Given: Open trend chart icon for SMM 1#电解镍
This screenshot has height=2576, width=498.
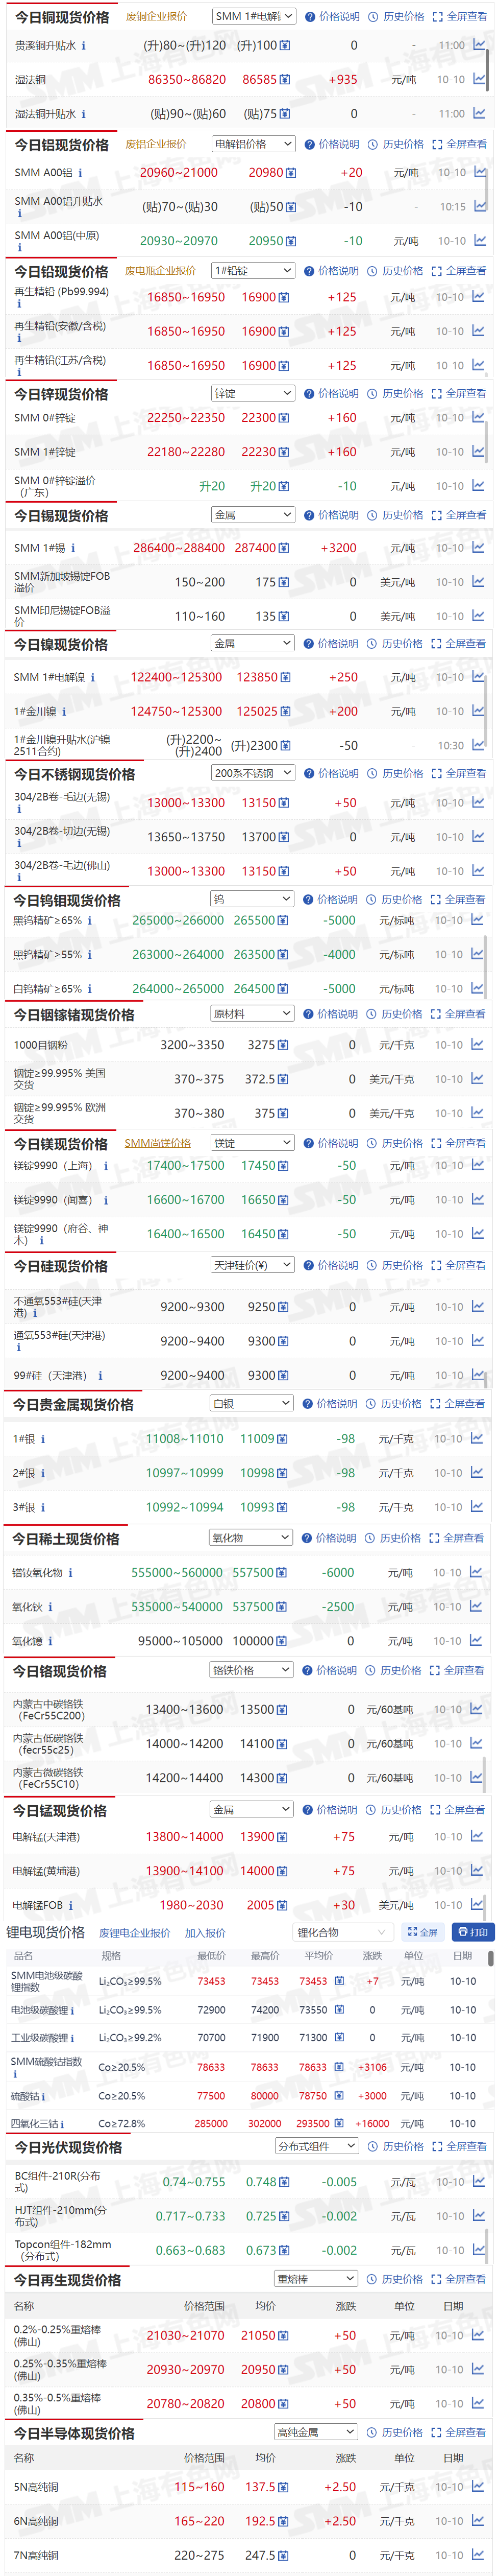Looking at the screenshot, I should pos(479,677).
